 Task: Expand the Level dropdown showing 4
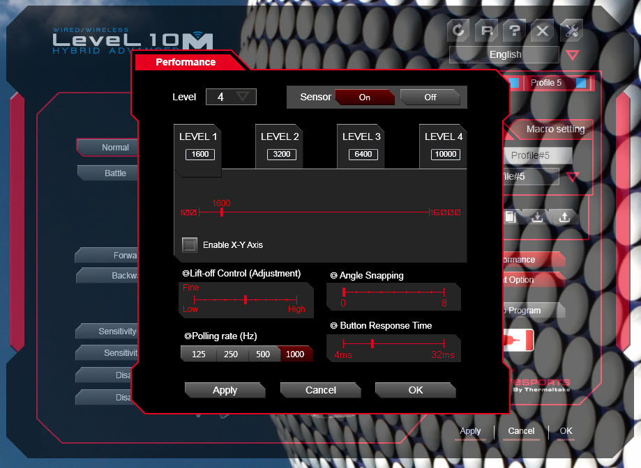pyautogui.click(x=231, y=97)
